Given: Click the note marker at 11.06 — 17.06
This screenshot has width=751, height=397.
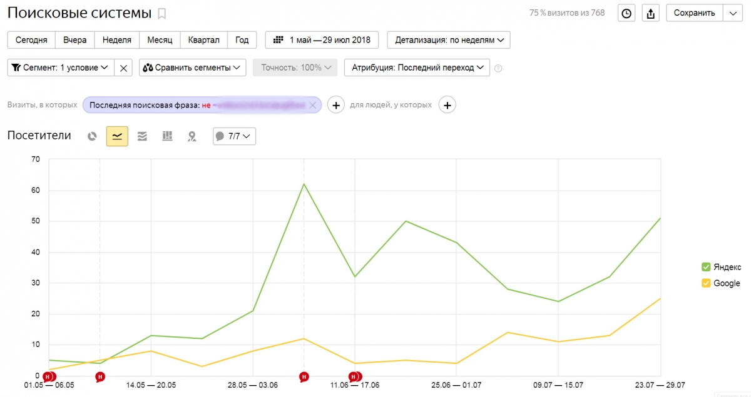Looking at the screenshot, I should point(355,377).
